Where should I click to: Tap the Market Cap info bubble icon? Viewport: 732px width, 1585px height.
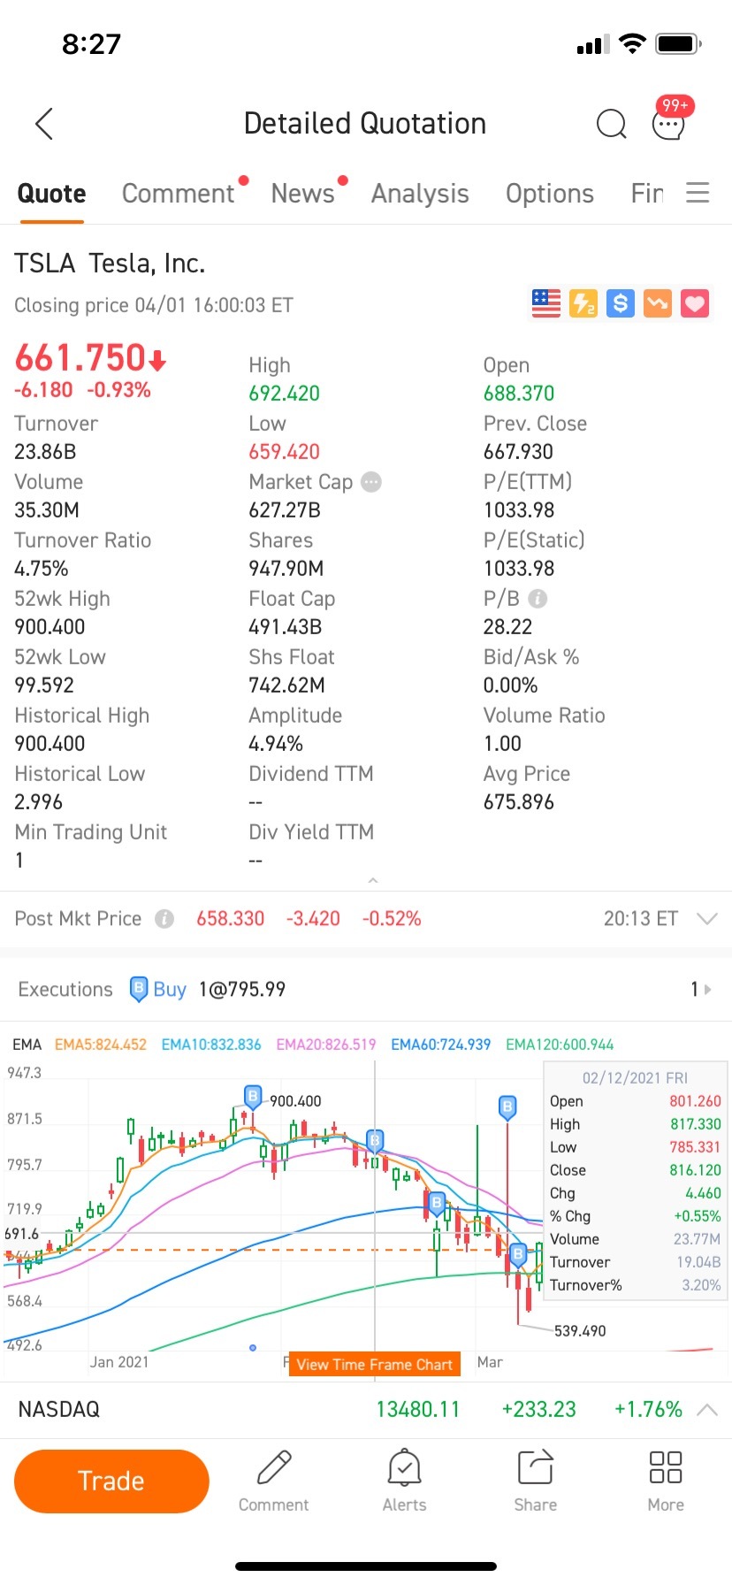[x=371, y=482]
